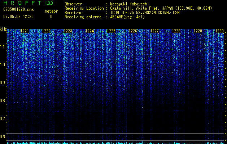Screen dimensions: 227x144
Task: Click the 0.9 kHz axis label
Action: (3, 83)
